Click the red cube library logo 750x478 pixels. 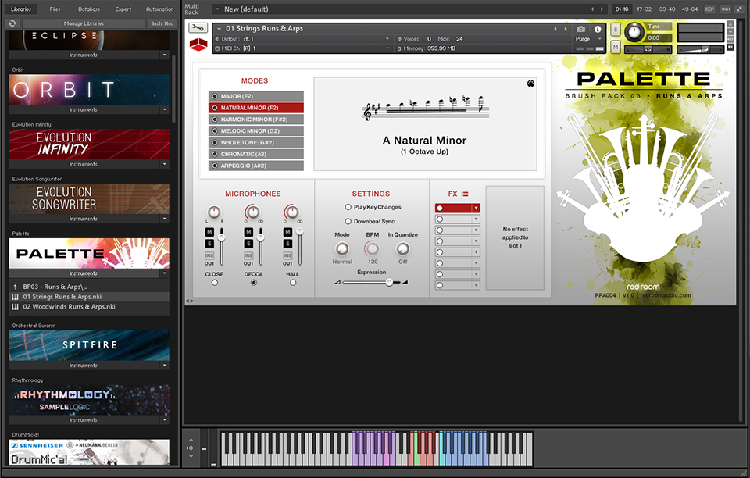(x=198, y=45)
